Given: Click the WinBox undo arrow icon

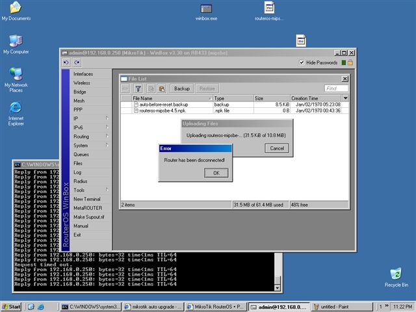Looking at the screenshot, I should point(66,62).
